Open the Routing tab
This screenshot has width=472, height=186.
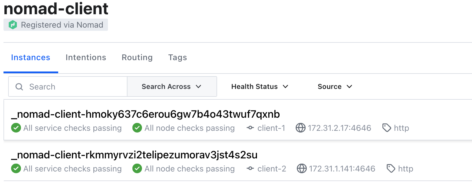[x=137, y=58]
